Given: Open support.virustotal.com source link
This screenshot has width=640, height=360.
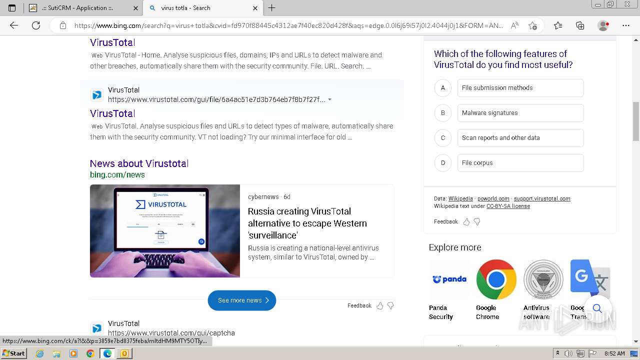Looking at the screenshot, I should 542,198.
